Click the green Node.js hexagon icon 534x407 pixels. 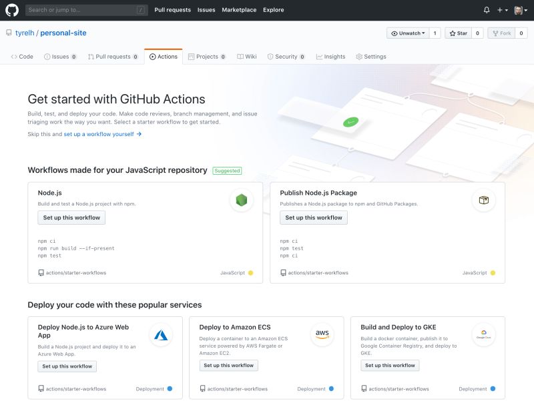coord(241,199)
